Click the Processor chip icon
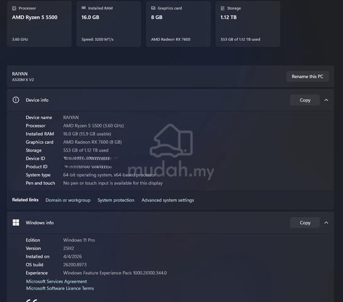The height and width of the screenshot is (302, 343). pos(14,8)
